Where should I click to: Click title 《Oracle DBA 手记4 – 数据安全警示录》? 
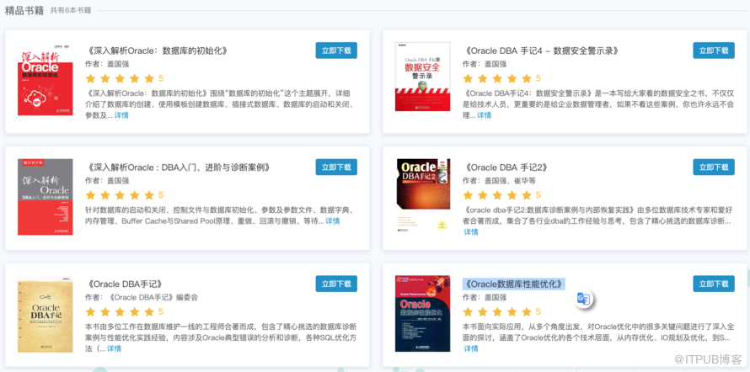click(x=543, y=51)
